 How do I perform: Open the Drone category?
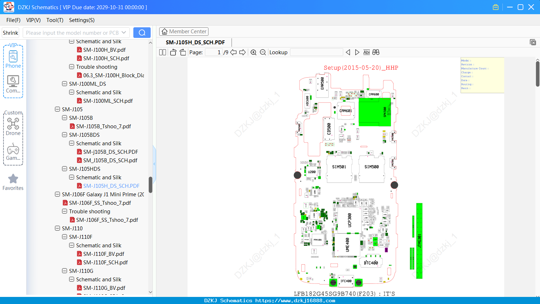[x=13, y=126]
